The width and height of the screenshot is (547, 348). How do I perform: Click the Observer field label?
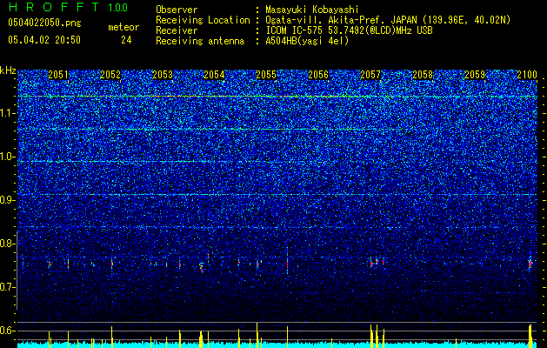pyautogui.click(x=177, y=10)
